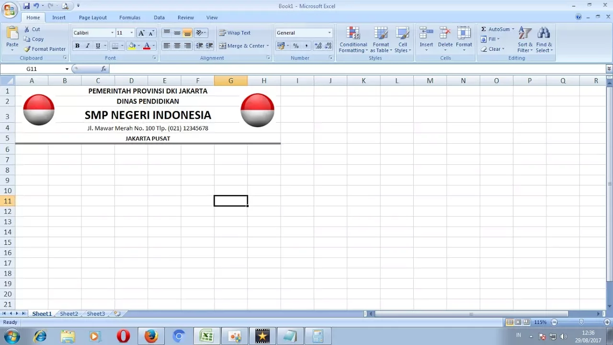Click the Decrease Decimal icon
The image size is (613, 345).
pyautogui.click(x=328, y=46)
